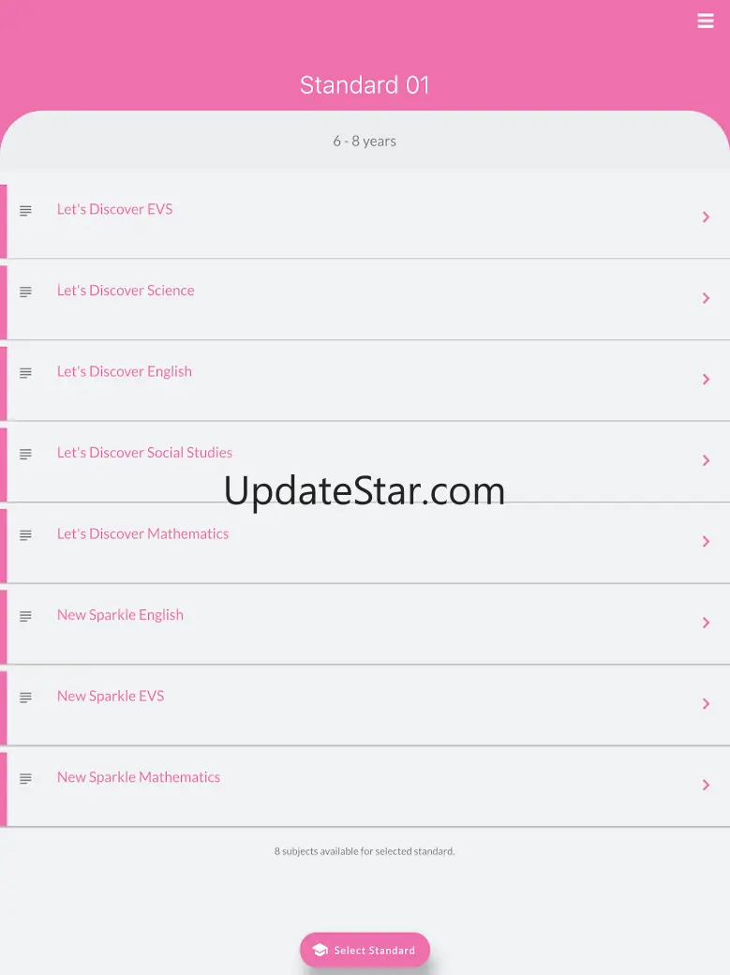Click list icon beside Let's Discover Social Studies
Viewport: 730px width, 975px height.
(x=25, y=454)
